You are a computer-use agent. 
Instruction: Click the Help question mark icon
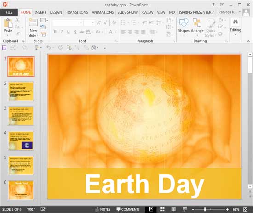click(x=213, y=5)
